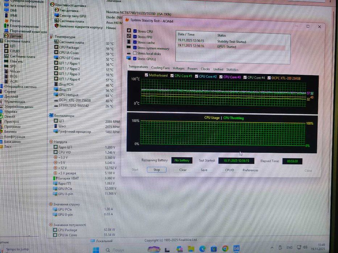The width and height of the screenshot is (338, 253).
Task: Expand the Збереження даних tree node
Action: (x=1, y=107)
